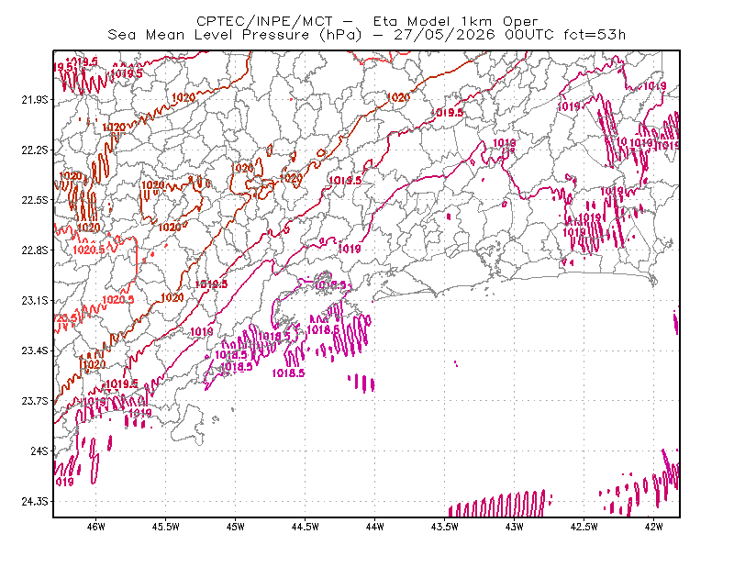This screenshot has height=567, width=734.
Task: Click the 45W longitude tick label
Action: [x=236, y=527]
